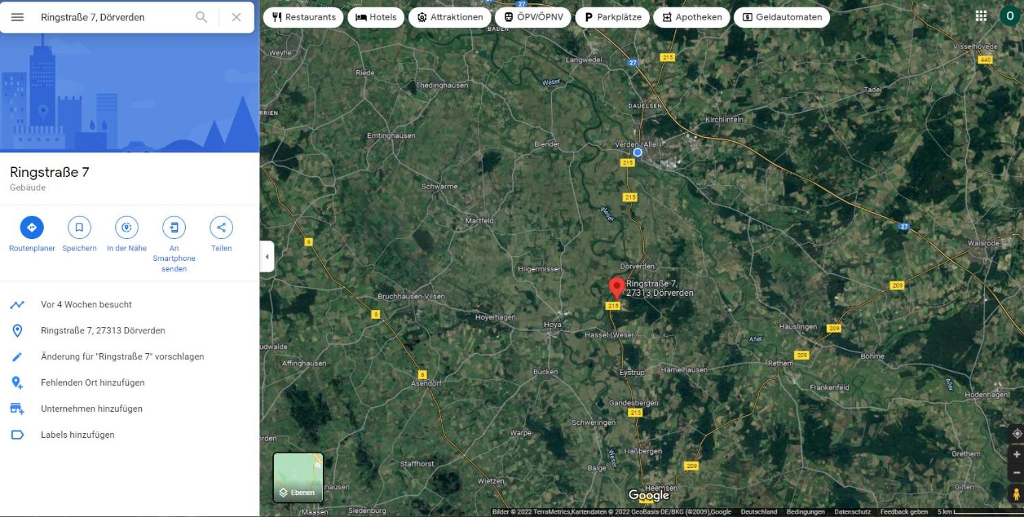Click the magnifier search icon
Image resolution: width=1024 pixels, height=517 pixels.
(x=202, y=17)
